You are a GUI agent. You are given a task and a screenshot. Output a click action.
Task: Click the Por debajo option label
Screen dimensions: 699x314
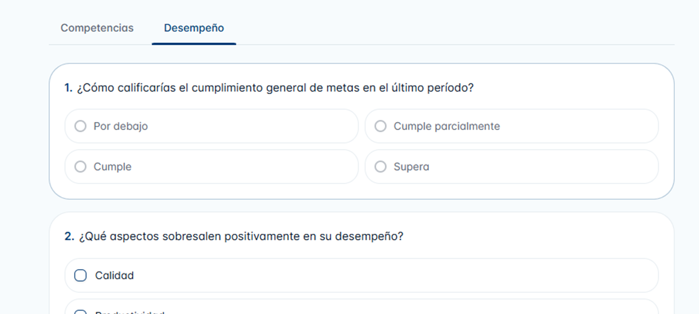121,126
